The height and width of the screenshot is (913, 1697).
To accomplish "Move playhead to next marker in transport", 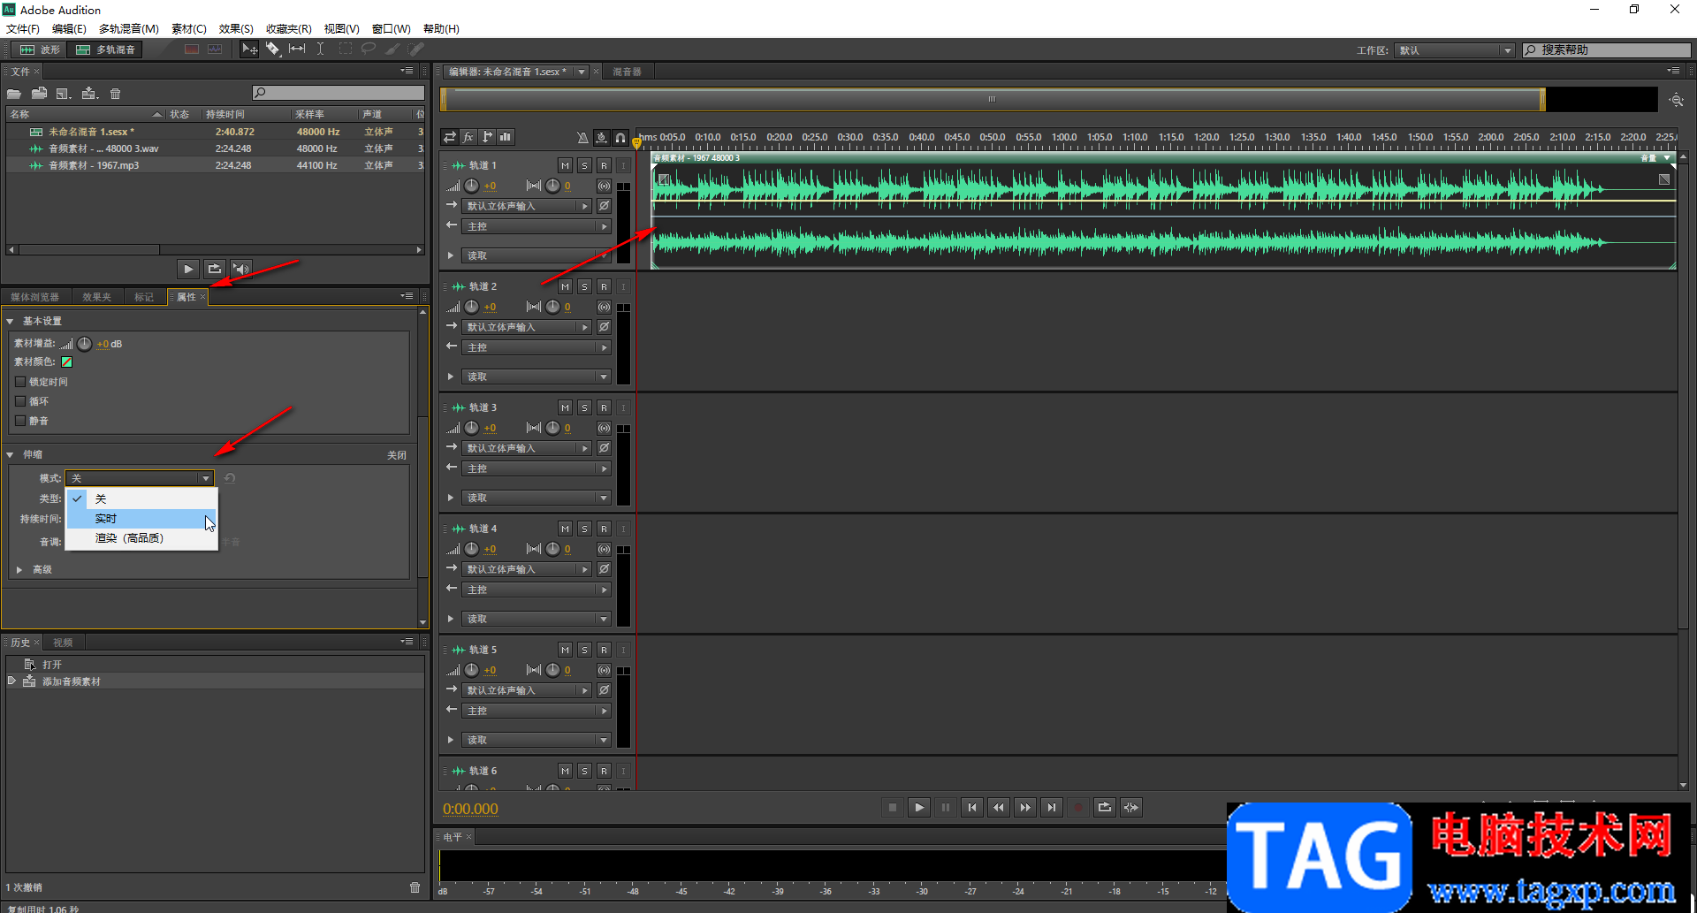I will [1052, 807].
